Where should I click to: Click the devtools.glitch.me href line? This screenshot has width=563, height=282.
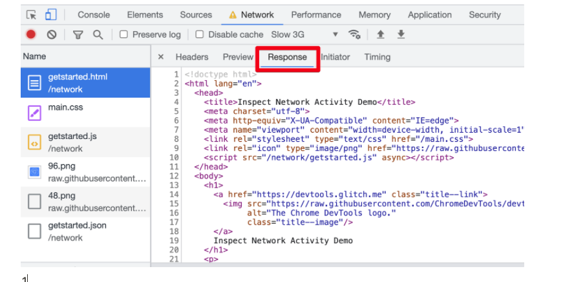tap(350, 195)
